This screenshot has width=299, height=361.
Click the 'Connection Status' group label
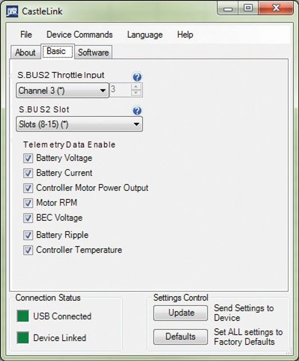[x=48, y=298]
